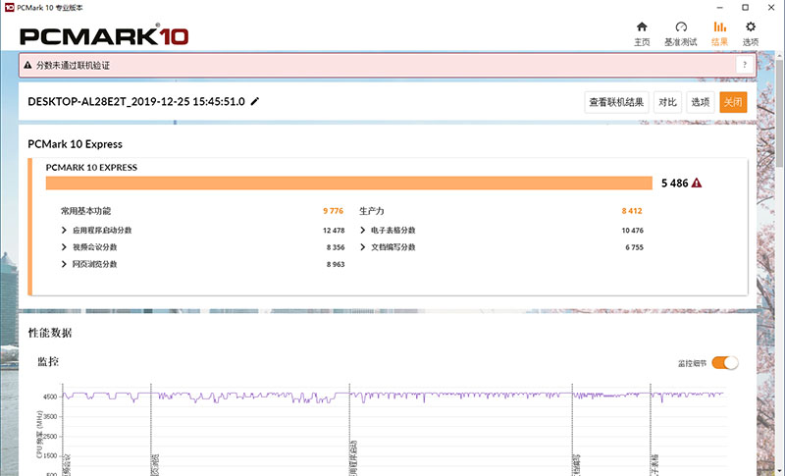Click the pencil icon to rename result
The image size is (785, 476).
(255, 102)
